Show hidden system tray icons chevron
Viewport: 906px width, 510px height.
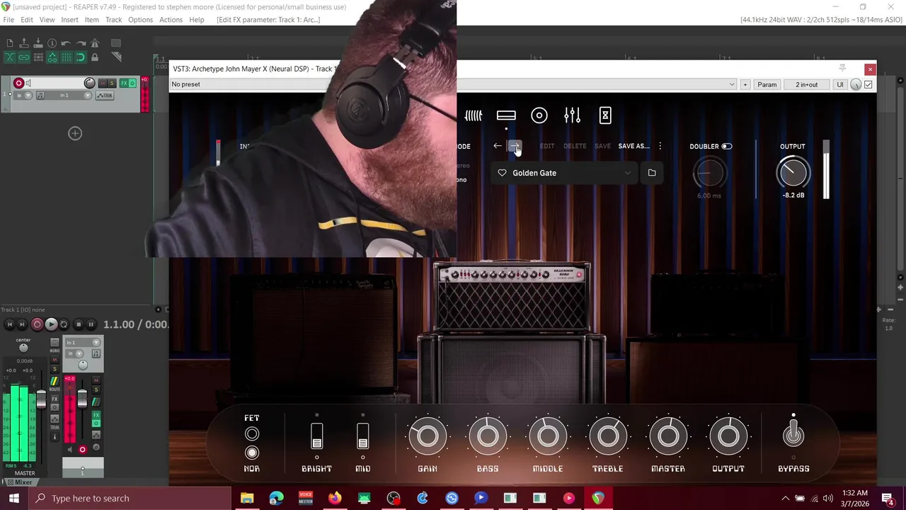(x=785, y=498)
